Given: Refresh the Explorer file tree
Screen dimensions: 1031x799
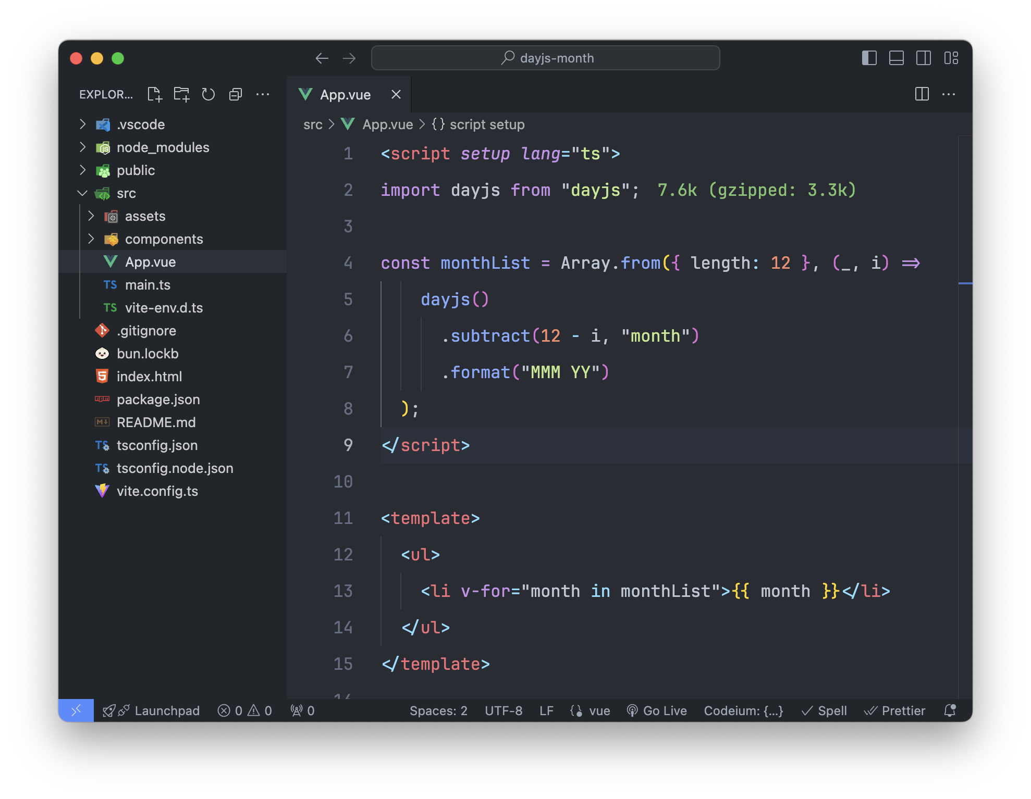Looking at the screenshot, I should click(x=208, y=94).
